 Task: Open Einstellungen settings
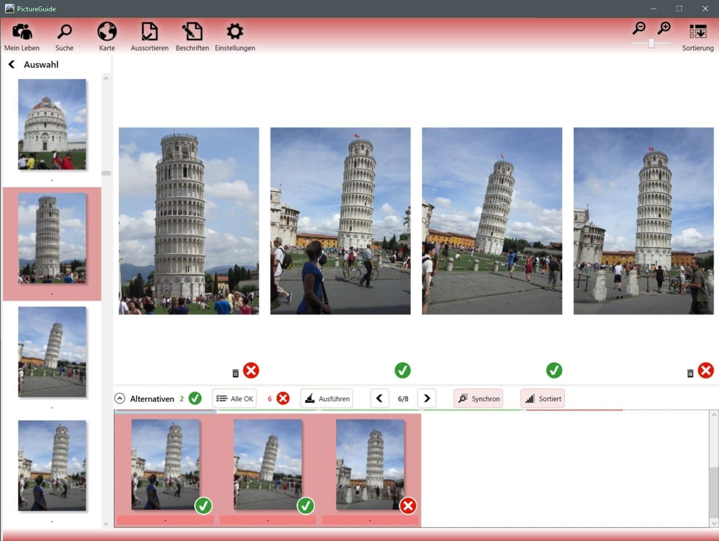coord(235,37)
